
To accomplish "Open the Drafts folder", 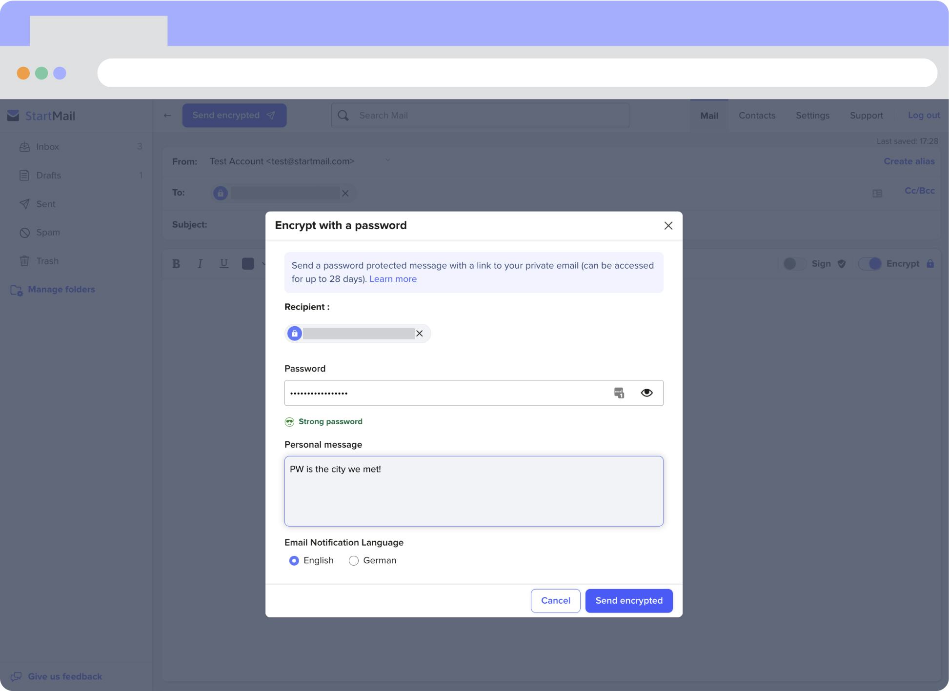I will tap(49, 175).
